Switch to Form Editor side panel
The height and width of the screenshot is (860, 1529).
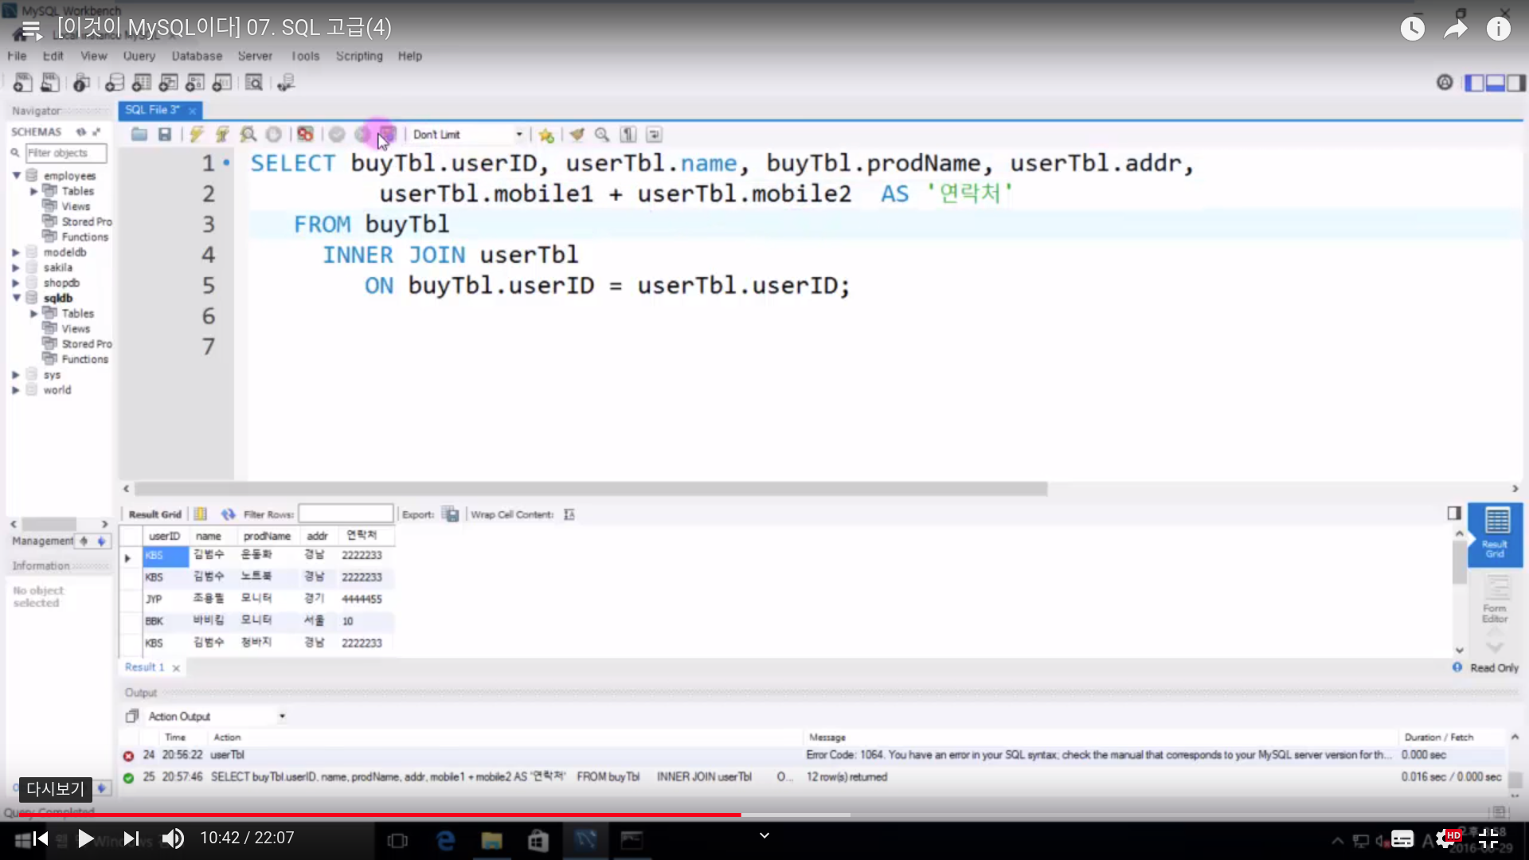pos(1495,600)
